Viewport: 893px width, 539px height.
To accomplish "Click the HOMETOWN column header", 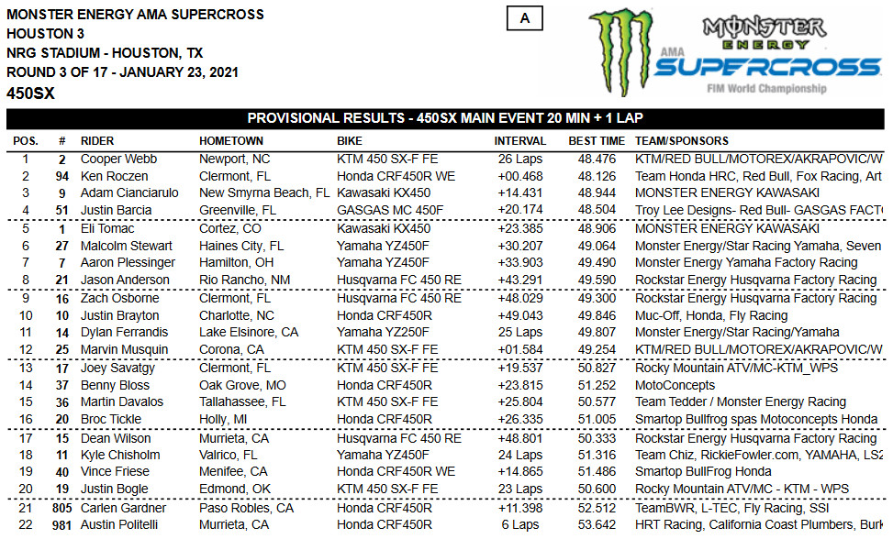I will (x=231, y=141).
